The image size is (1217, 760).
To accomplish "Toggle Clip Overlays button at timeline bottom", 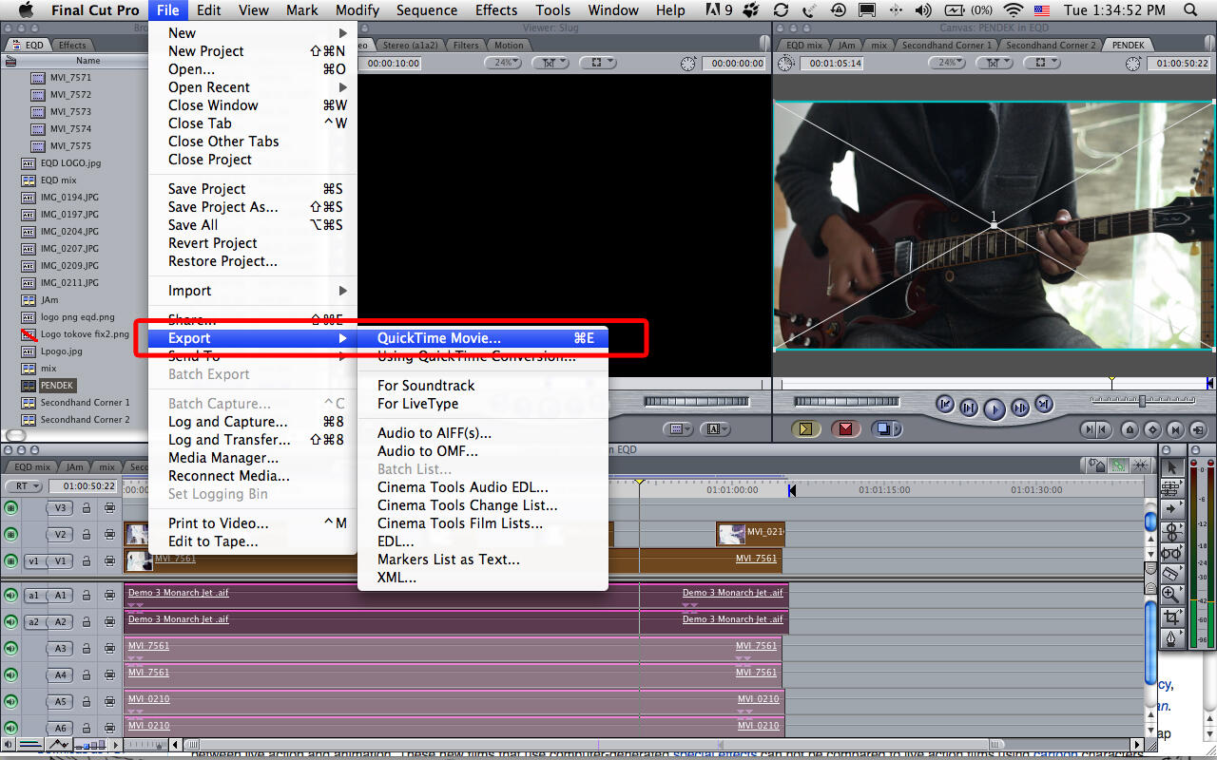I will click(59, 744).
